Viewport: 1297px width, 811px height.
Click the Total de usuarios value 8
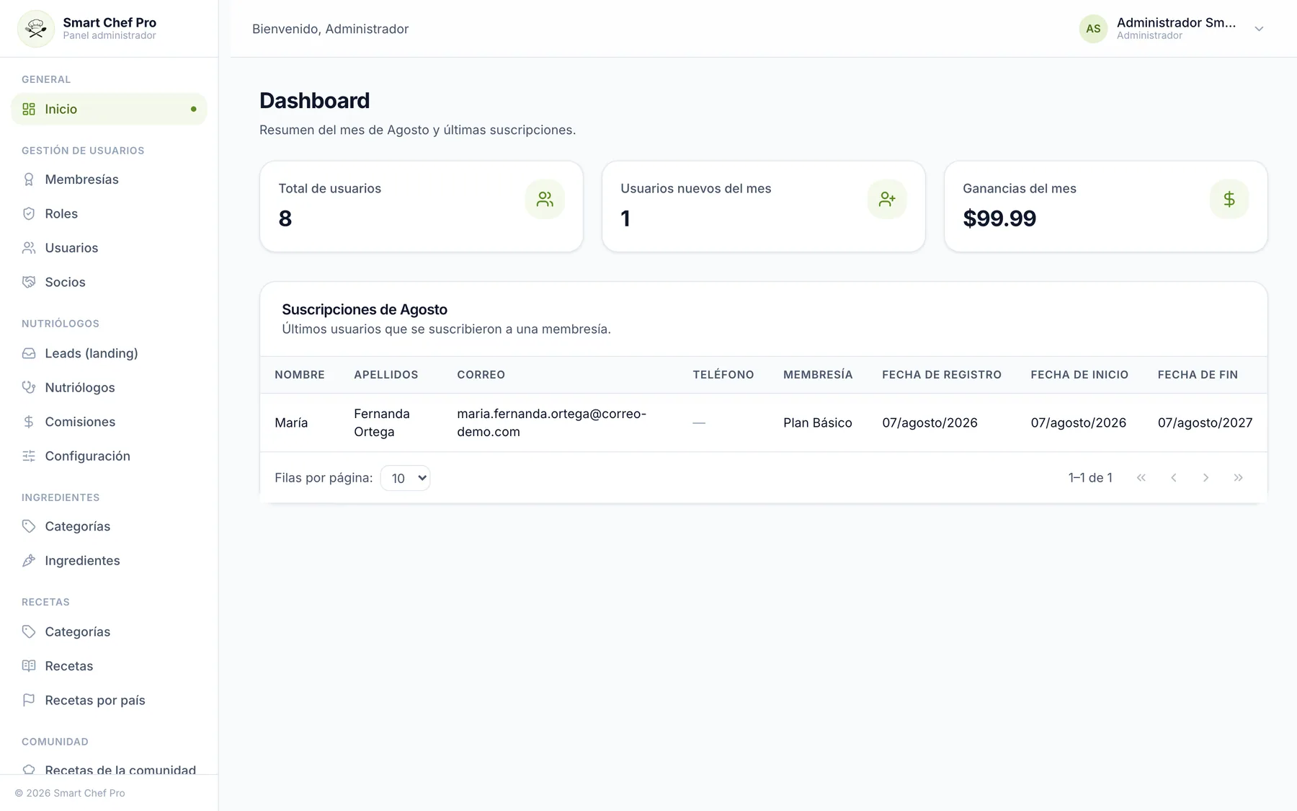click(285, 218)
